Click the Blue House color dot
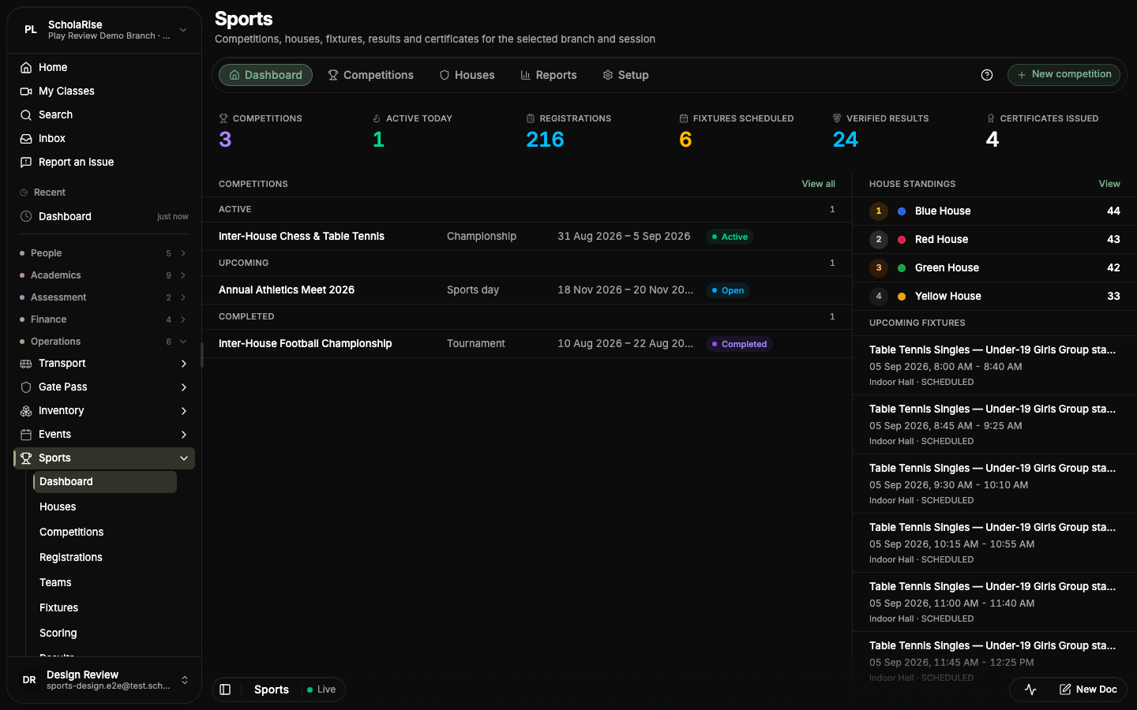The width and height of the screenshot is (1137, 710). tap(902, 211)
